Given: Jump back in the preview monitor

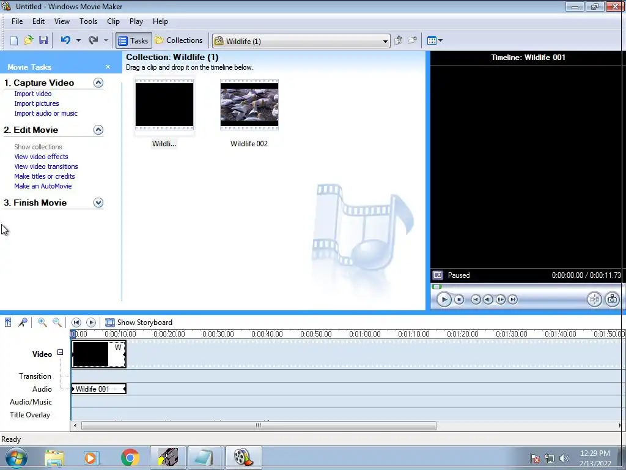Looking at the screenshot, I should (x=476, y=299).
